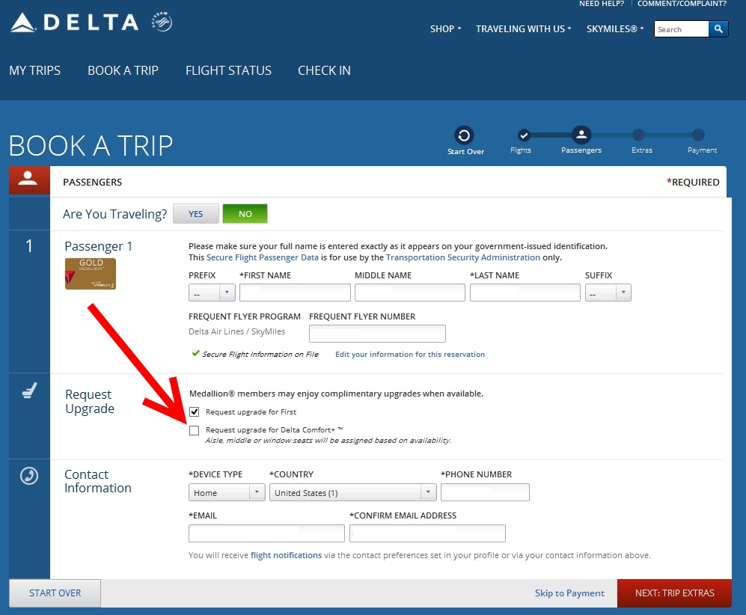Check Request upgrade for Delta Comfort+
The image size is (746, 615).
coord(195,430)
